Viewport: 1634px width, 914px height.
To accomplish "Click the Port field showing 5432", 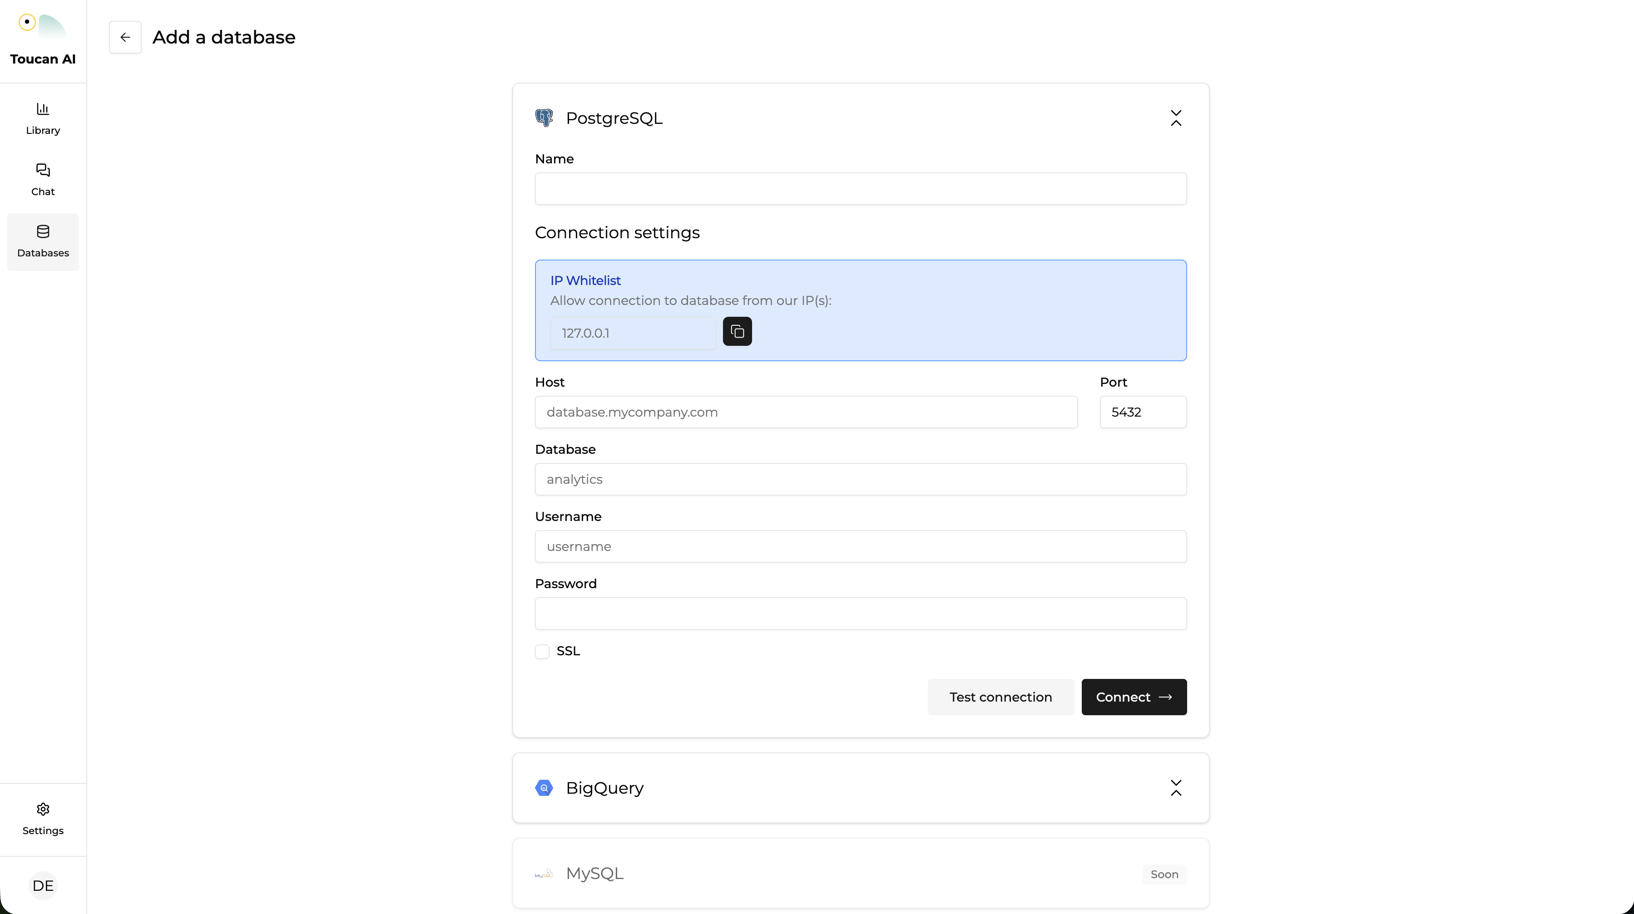I will tap(1143, 412).
